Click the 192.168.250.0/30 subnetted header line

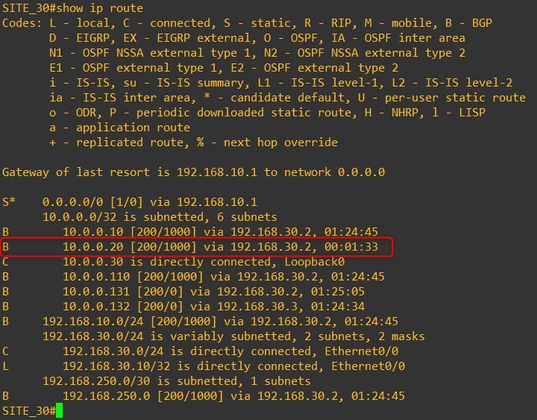pos(176,381)
